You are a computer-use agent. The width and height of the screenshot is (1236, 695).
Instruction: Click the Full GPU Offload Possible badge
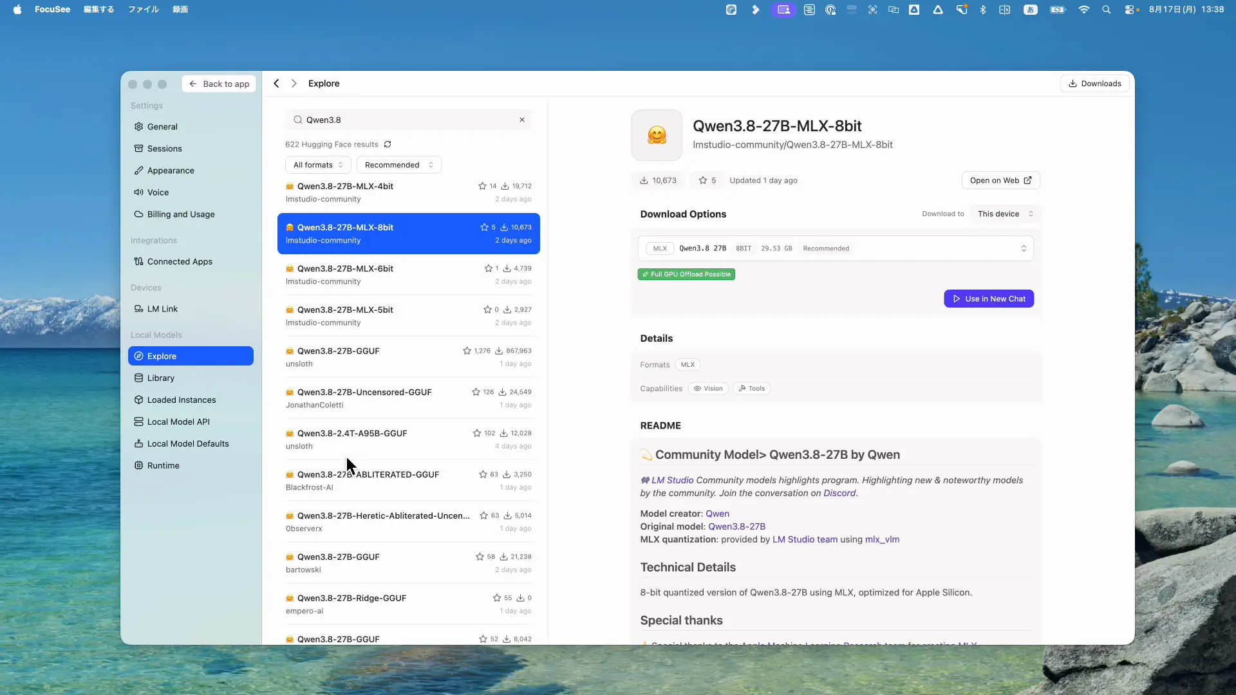click(686, 274)
